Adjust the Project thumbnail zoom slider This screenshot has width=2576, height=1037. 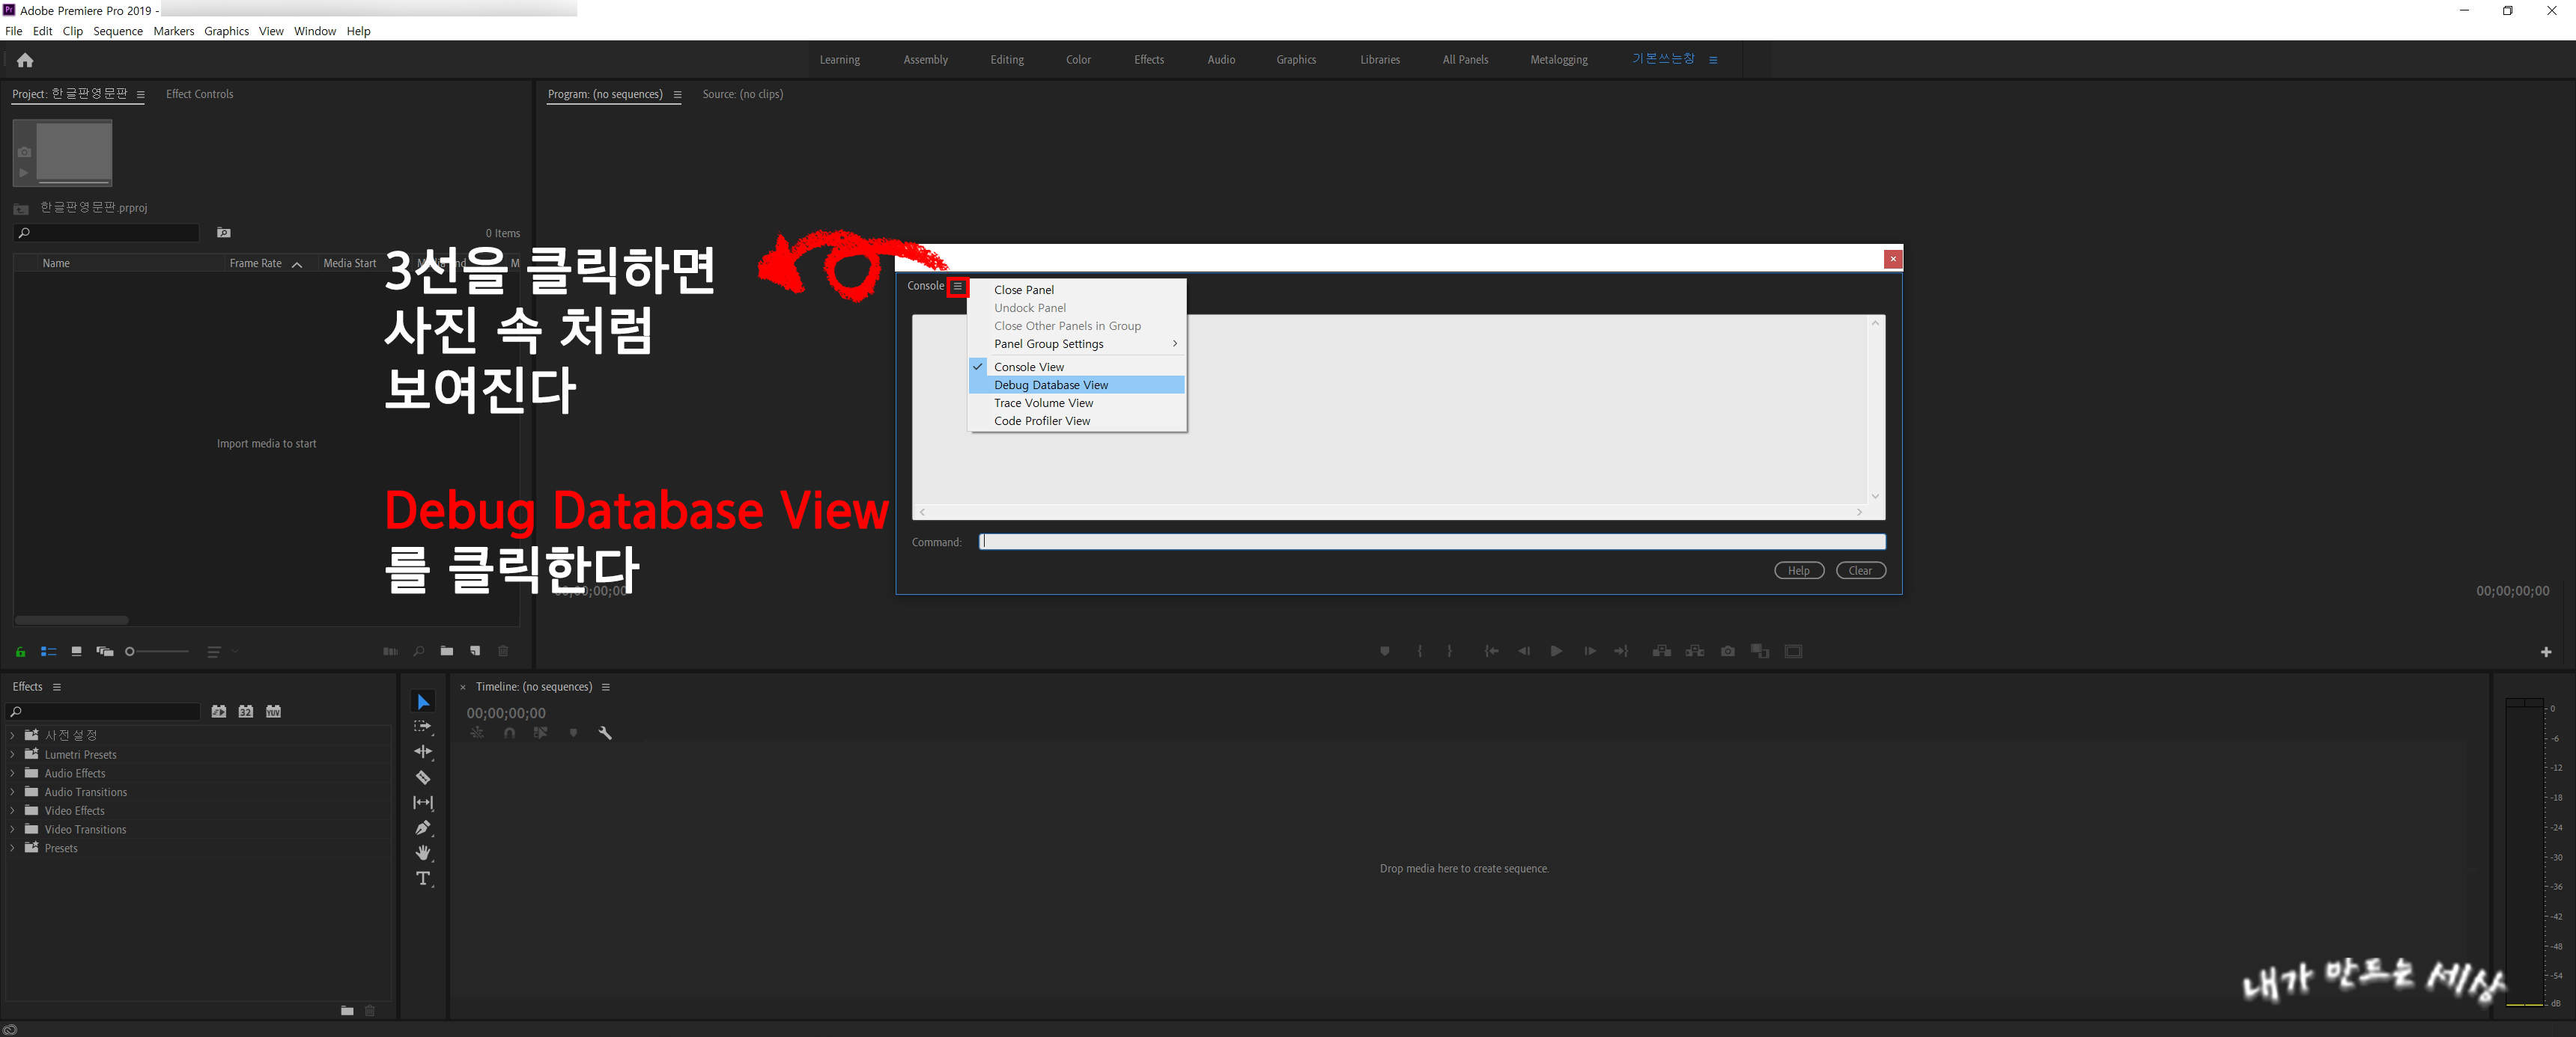[130, 652]
